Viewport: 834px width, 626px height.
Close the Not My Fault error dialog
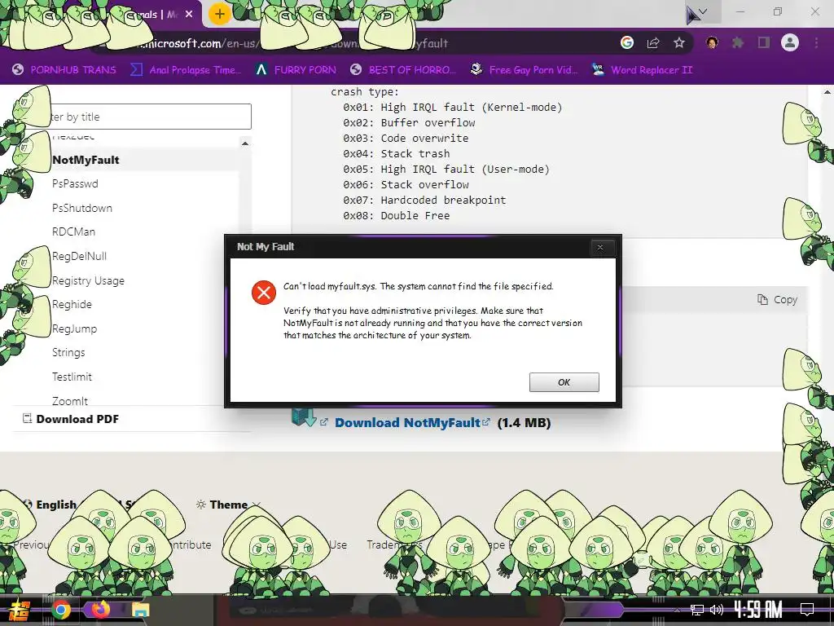(600, 247)
